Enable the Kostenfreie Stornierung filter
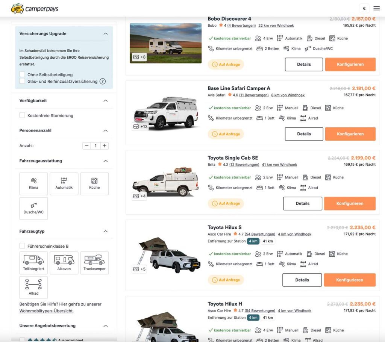 coord(21,116)
